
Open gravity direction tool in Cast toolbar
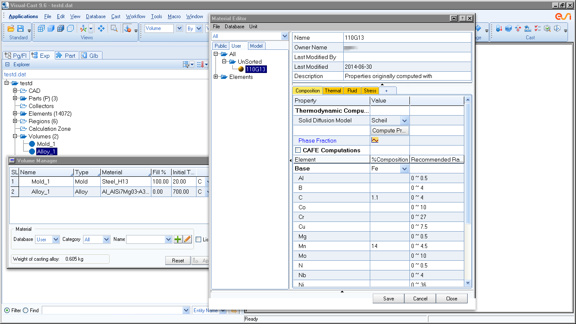(499, 28)
